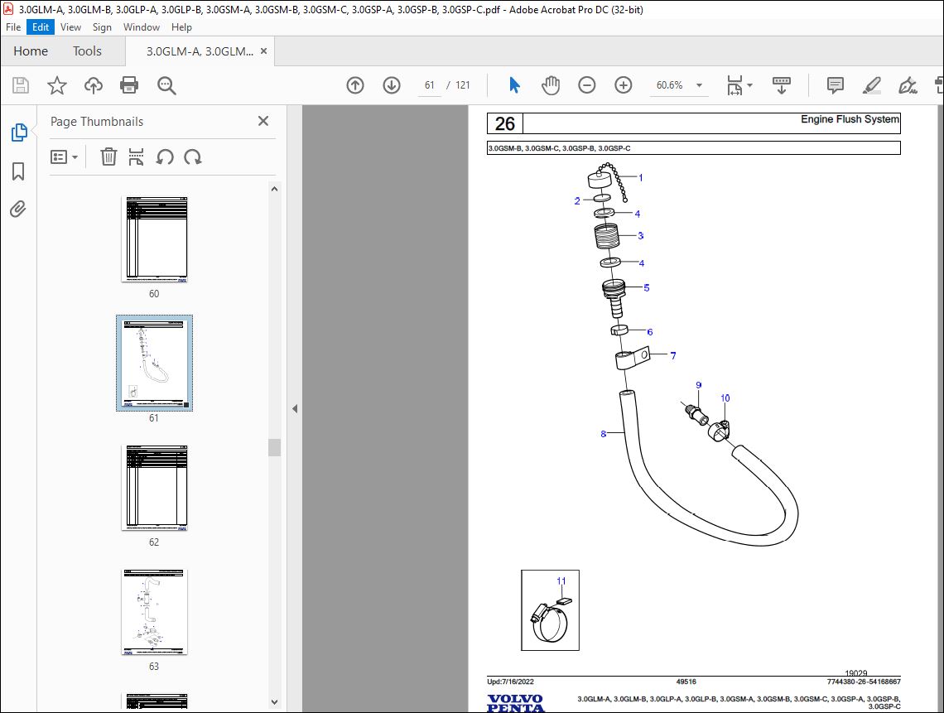Open the Edit menu
Viewport: 944px width, 713px height.
(41, 27)
